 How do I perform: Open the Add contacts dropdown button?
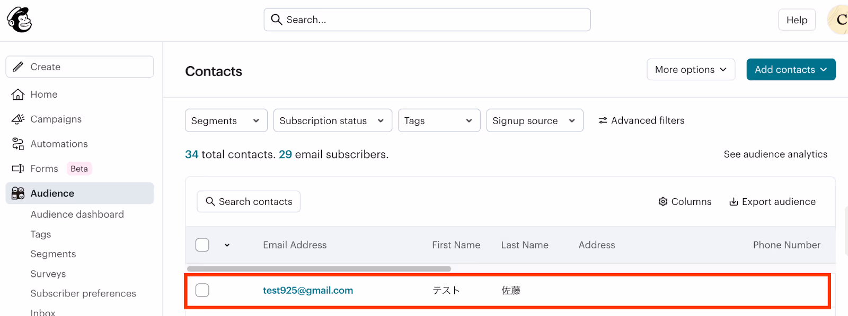tap(791, 69)
